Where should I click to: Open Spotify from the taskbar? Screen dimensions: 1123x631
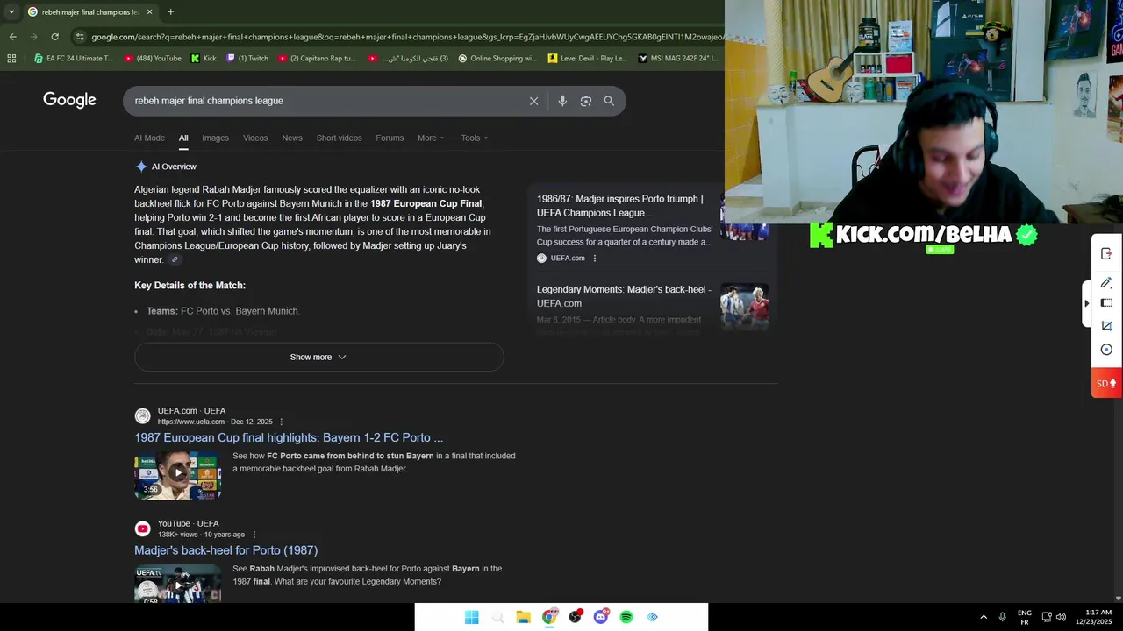point(626,617)
